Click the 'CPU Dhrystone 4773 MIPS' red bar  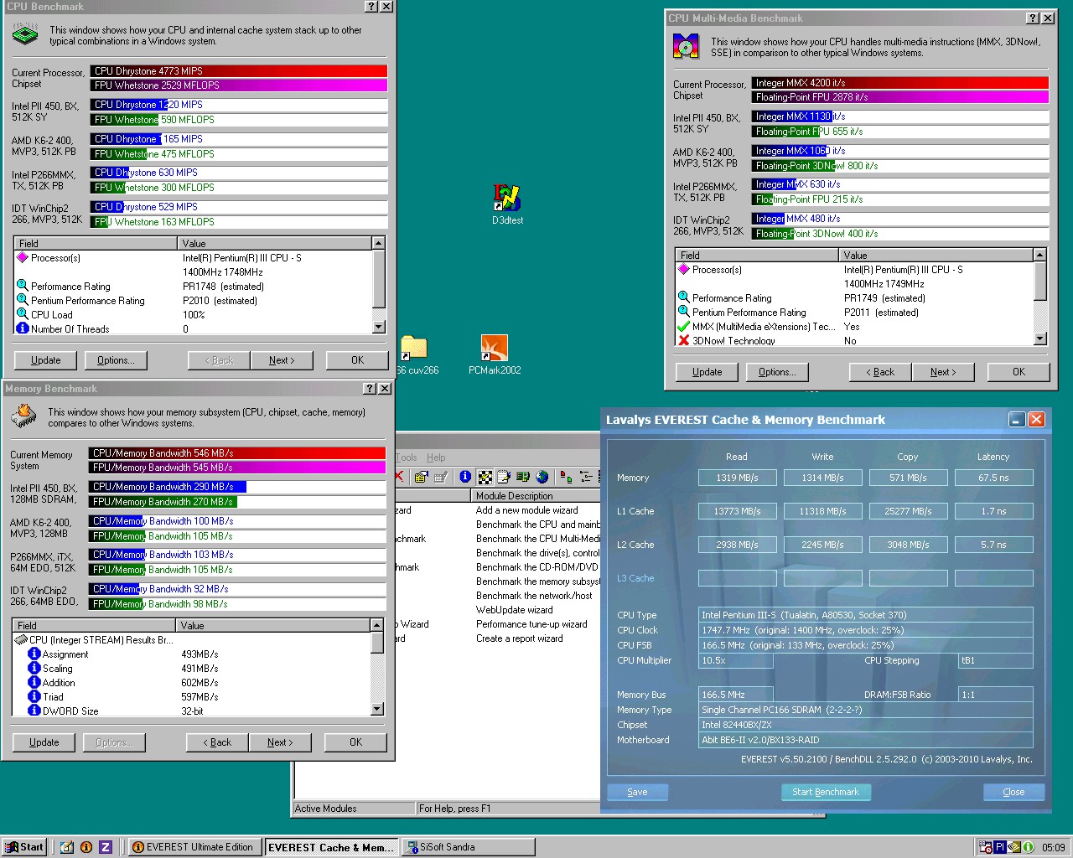tap(239, 71)
